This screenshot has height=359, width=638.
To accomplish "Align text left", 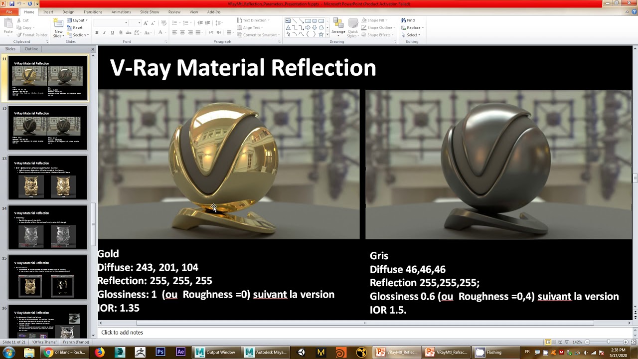I will pyautogui.click(x=174, y=32).
